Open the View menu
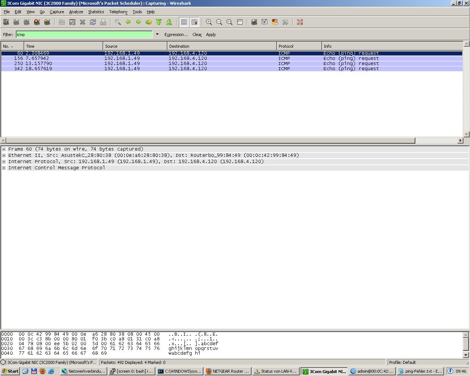The width and height of the screenshot is (470, 376). 30,12
